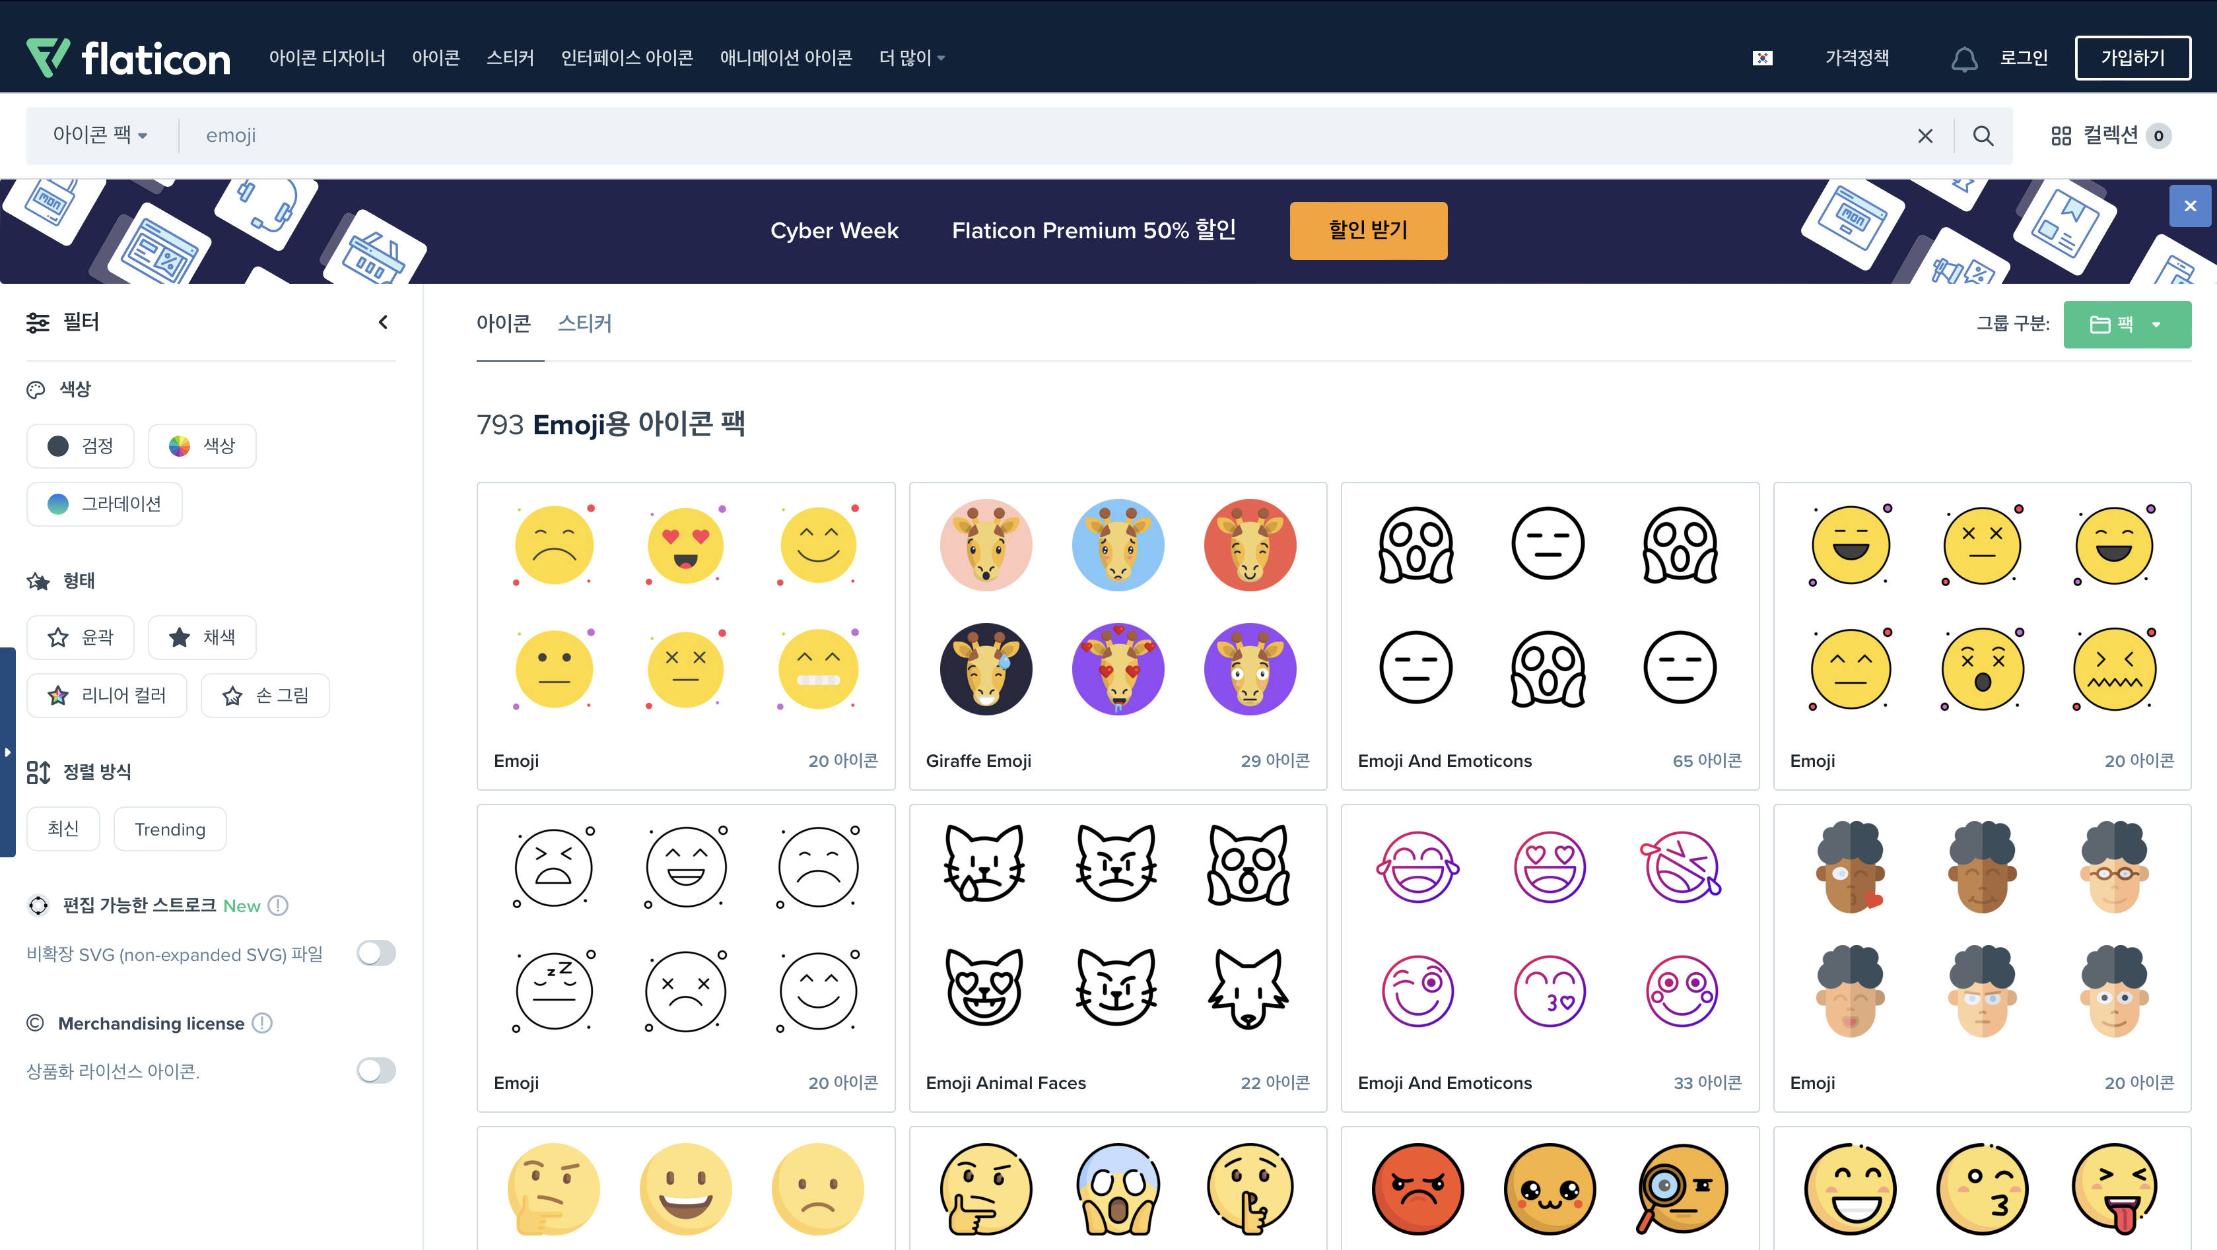Open the 아이콘 팩 search type dropdown

click(100, 135)
